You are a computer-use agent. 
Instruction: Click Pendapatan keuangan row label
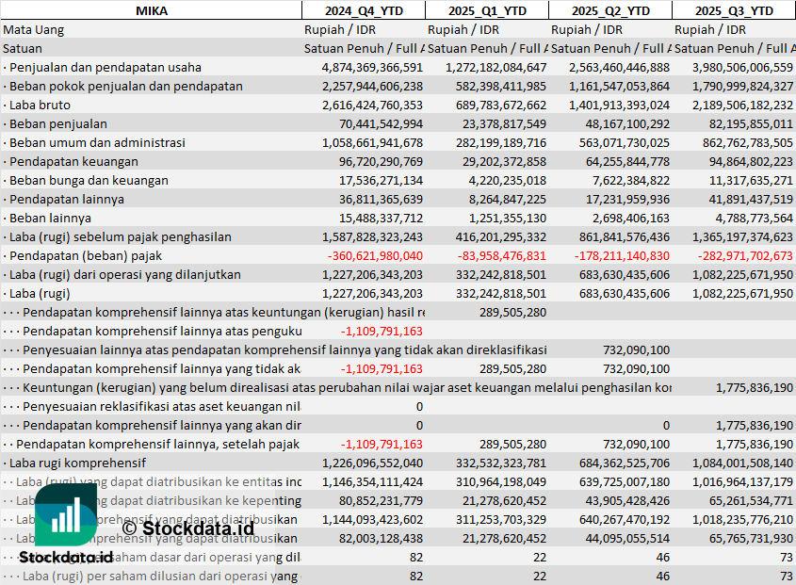pos(73,161)
